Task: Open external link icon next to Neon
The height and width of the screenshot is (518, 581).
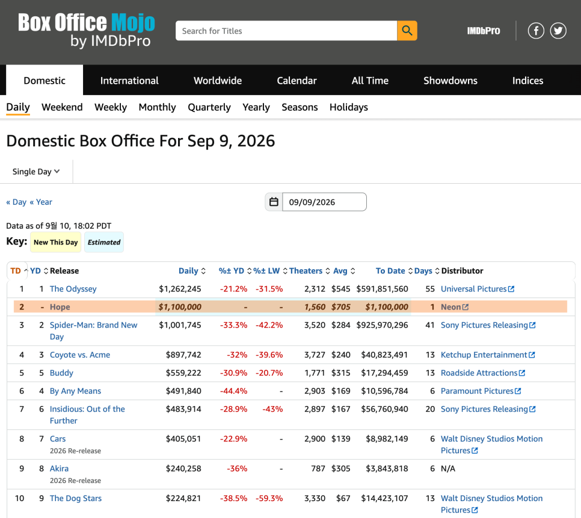Action: pos(466,307)
